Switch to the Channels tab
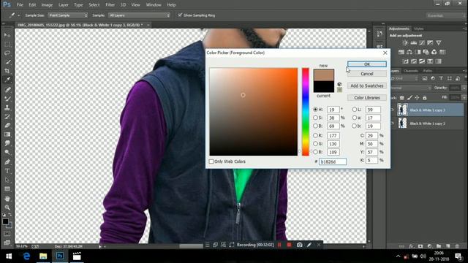This screenshot has height=263, width=468. (x=411, y=71)
